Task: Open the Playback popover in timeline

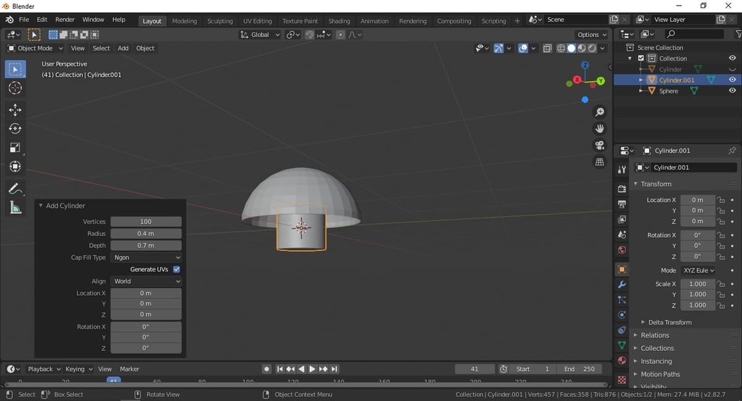Action: click(x=44, y=369)
